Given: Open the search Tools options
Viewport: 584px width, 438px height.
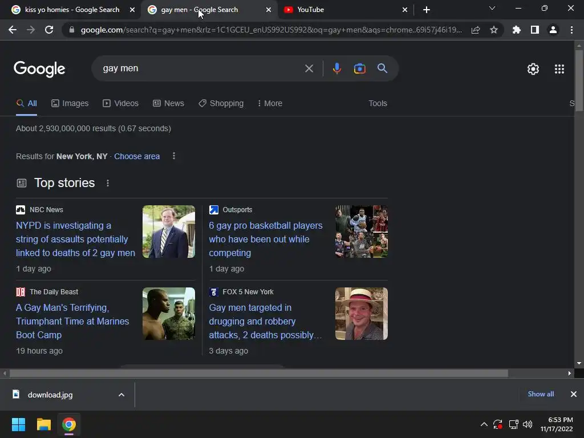Looking at the screenshot, I should click(378, 104).
